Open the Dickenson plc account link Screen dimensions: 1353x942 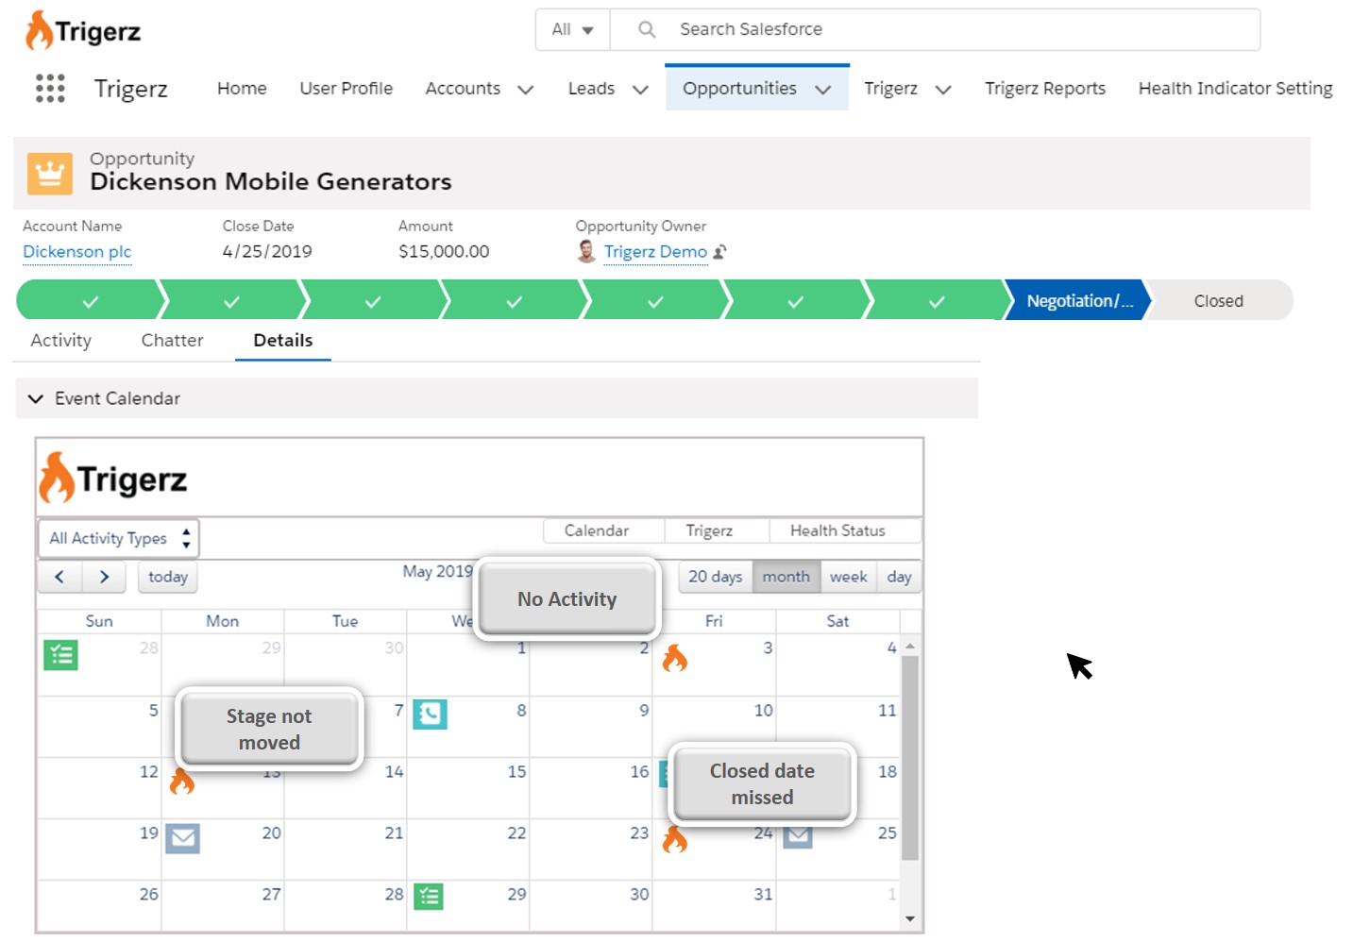(77, 252)
